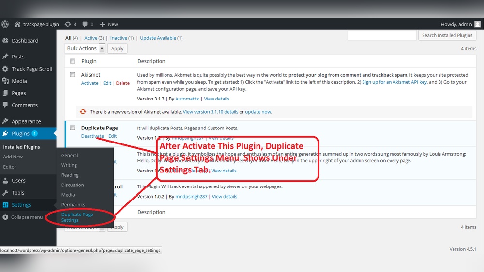Click the Posts pin icon
Screen dimensions: 484x272
click(5, 57)
